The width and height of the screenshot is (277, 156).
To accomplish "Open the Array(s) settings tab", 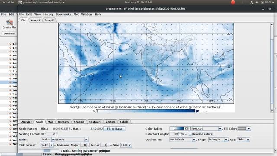I will click(x=26, y=122).
